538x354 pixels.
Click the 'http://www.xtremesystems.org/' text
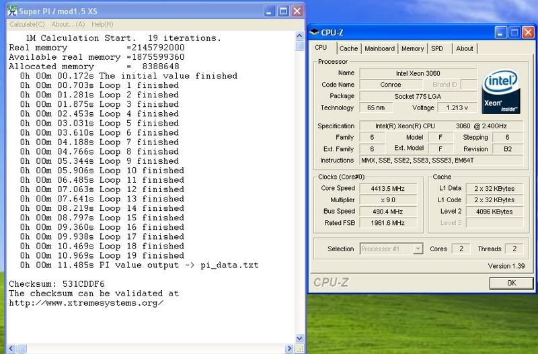(86, 303)
